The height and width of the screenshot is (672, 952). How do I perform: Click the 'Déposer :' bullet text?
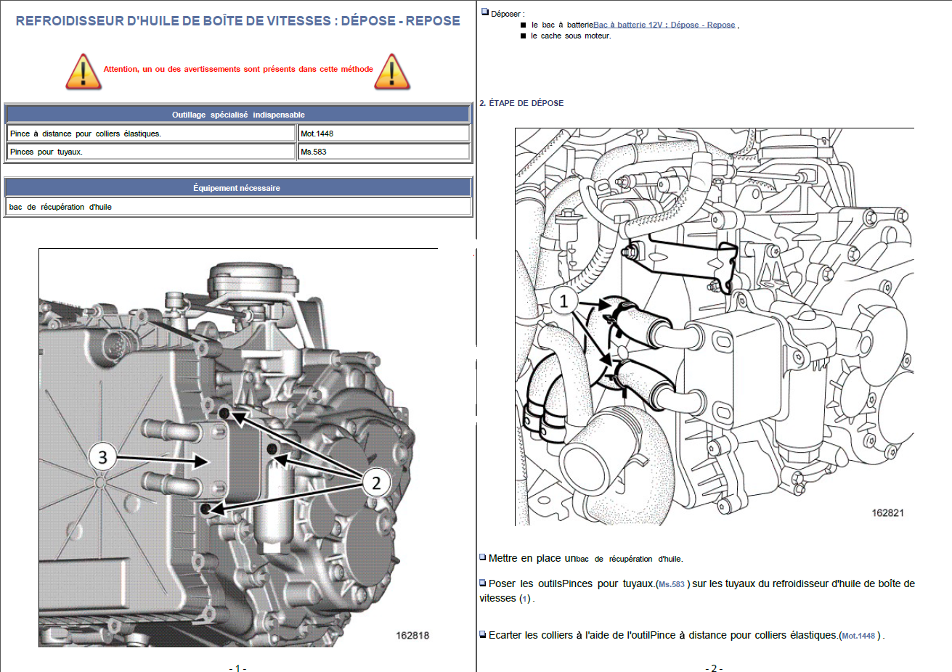508,14
